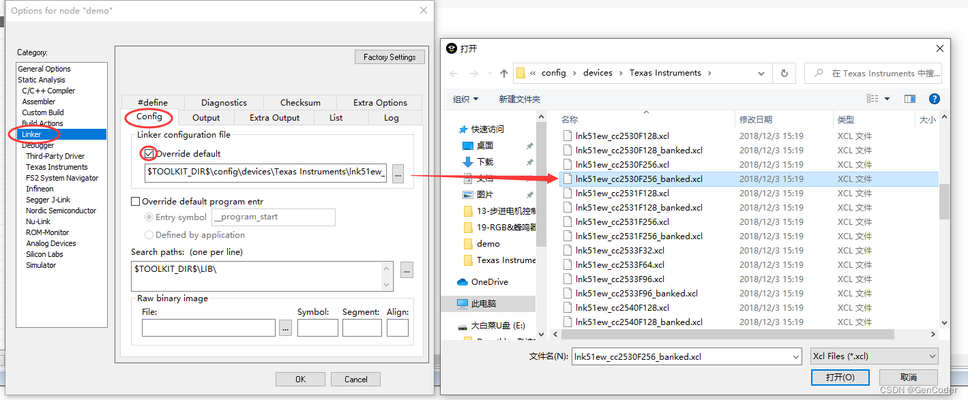The width and height of the screenshot is (968, 400).
Task: Switch to the List tab
Action: (x=336, y=118)
